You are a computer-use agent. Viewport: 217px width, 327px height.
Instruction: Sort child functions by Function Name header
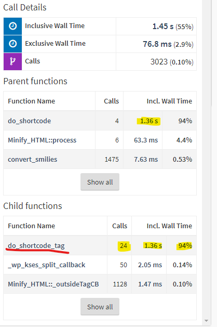(32, 226)
